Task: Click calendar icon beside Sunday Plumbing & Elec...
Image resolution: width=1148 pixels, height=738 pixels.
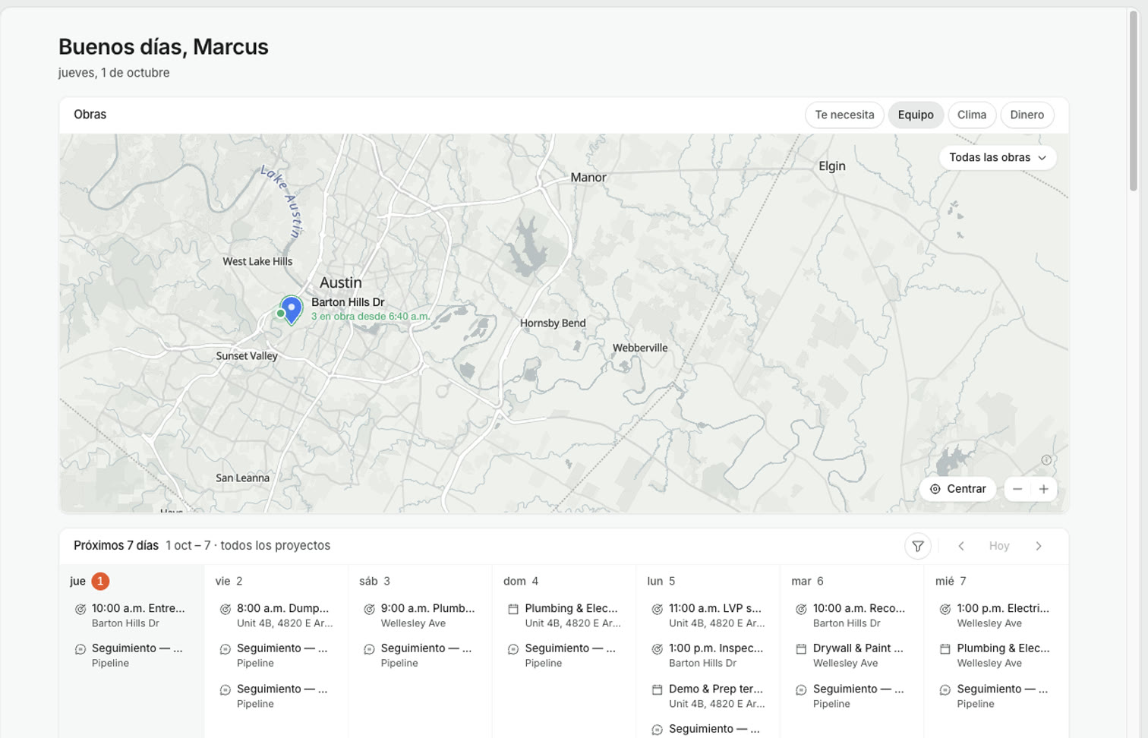Action: [513, 609]
